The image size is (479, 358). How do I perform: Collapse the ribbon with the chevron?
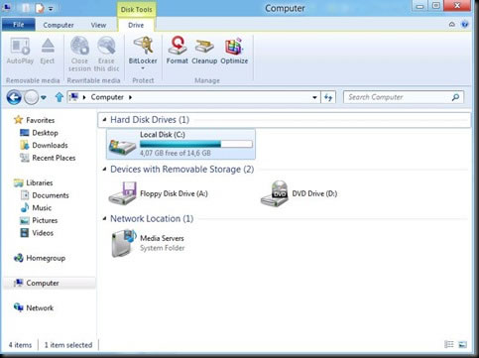[x=451, y=24]
